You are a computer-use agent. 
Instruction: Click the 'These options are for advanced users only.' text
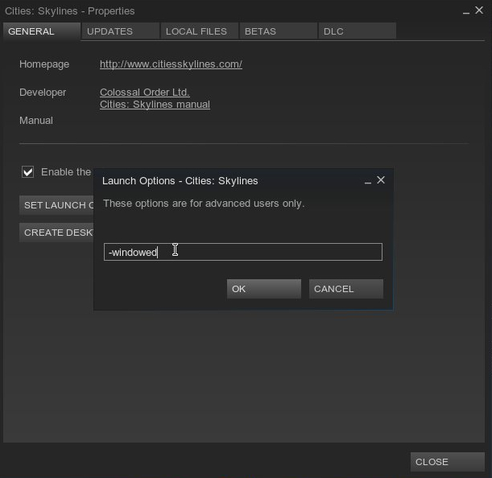point(204,204)
